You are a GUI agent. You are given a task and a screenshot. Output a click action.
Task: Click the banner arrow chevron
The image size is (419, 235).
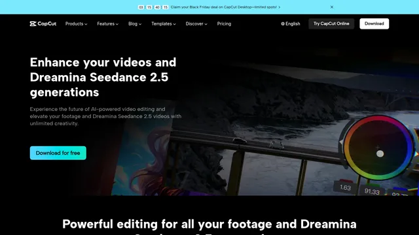(x=280, y=7)
